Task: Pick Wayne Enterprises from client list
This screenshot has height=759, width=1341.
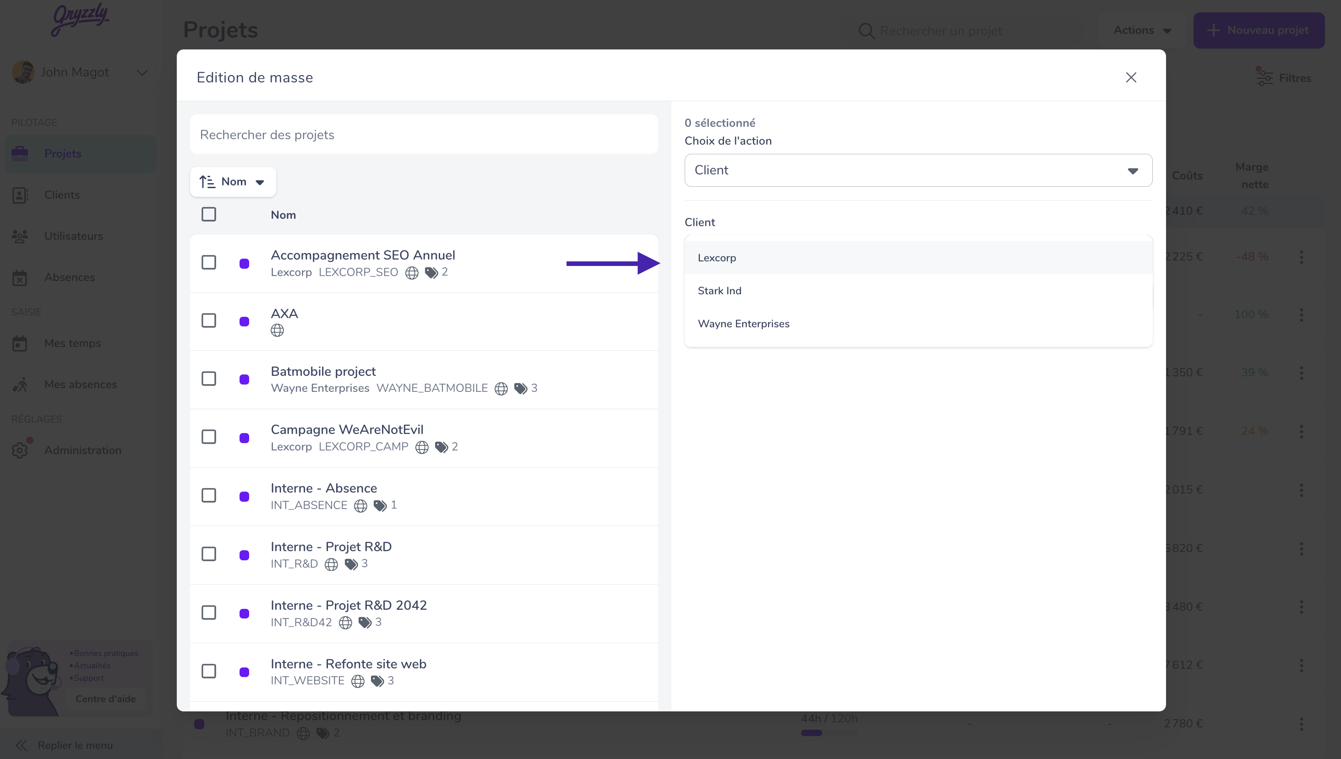Action: click(x=918, y=324)
